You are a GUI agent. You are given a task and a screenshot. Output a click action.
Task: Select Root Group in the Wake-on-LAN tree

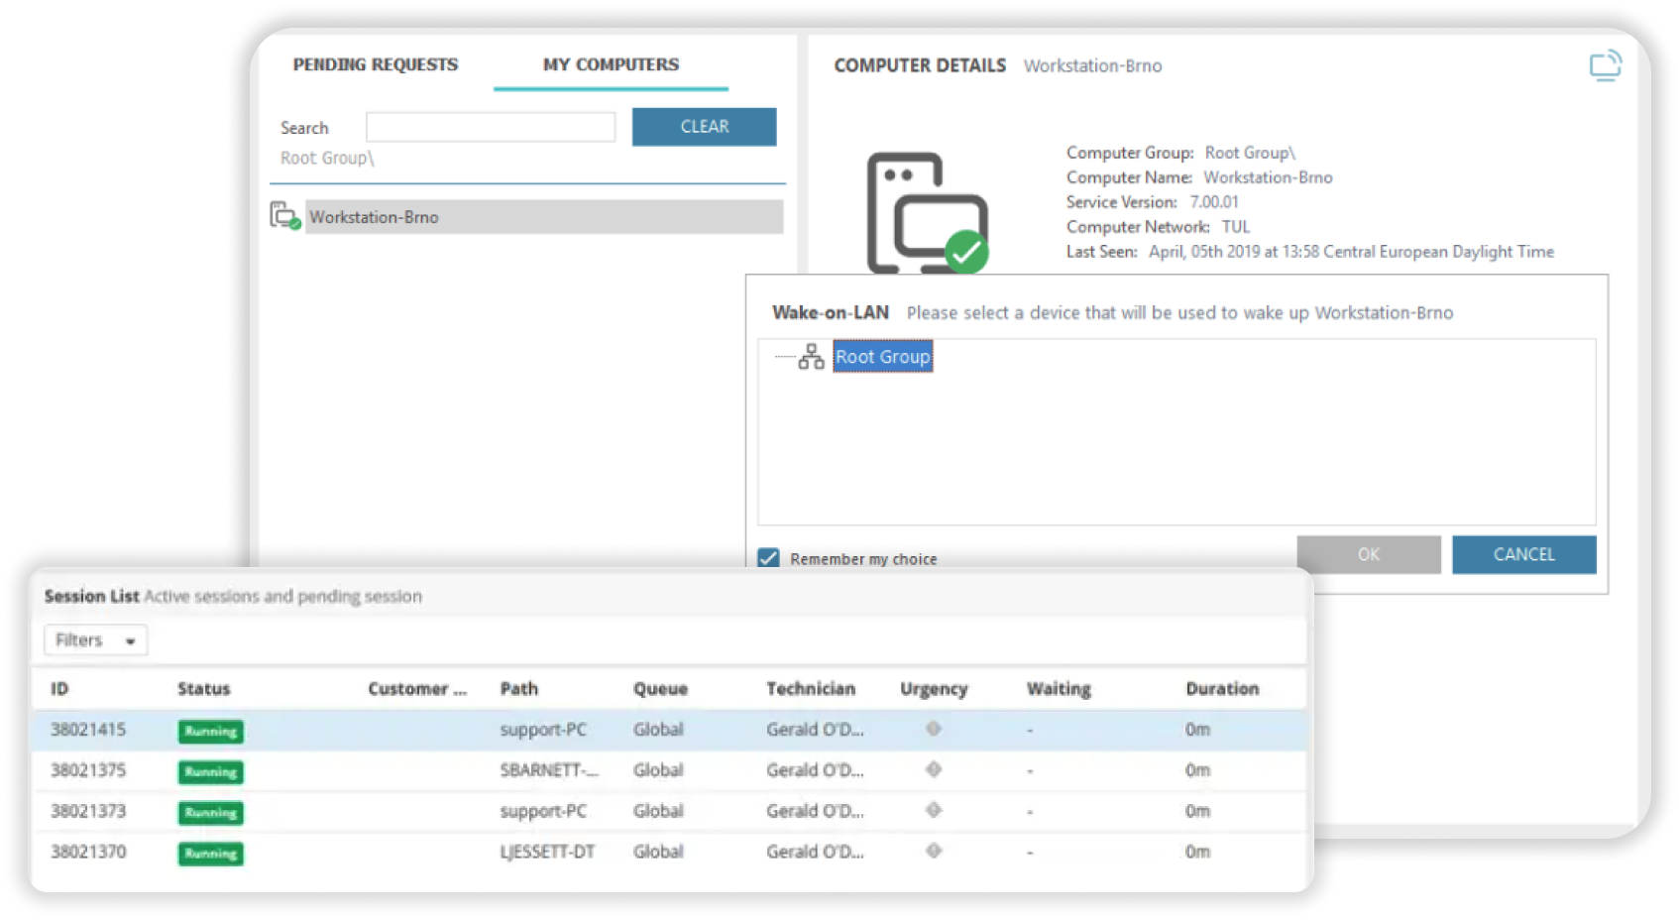882,357
